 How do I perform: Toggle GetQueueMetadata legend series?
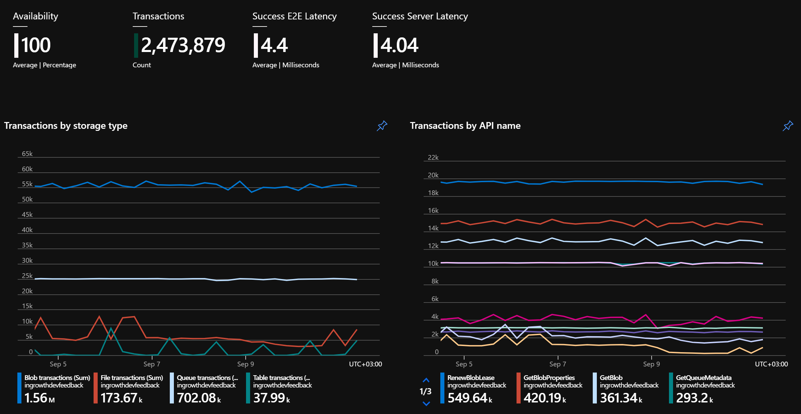[x=702, y=388]
